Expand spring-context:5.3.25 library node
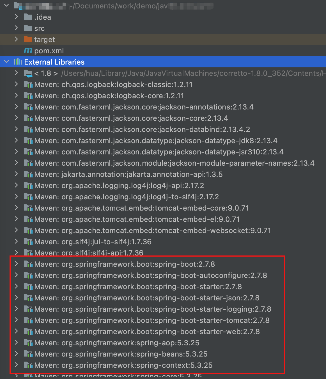The width and height of the screenshot is (326, 379). (x=16, y=365)
